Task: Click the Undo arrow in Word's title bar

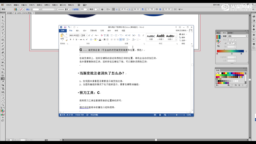Action: 69,27
